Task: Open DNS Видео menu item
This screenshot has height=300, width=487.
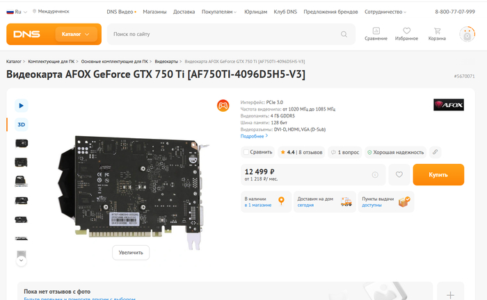Action: click(x=121, y=12)
